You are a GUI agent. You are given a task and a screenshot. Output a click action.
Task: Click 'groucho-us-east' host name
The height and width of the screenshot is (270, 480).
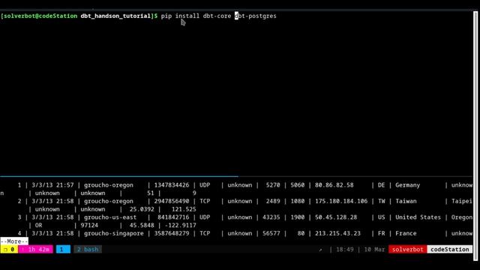point(110,217)
